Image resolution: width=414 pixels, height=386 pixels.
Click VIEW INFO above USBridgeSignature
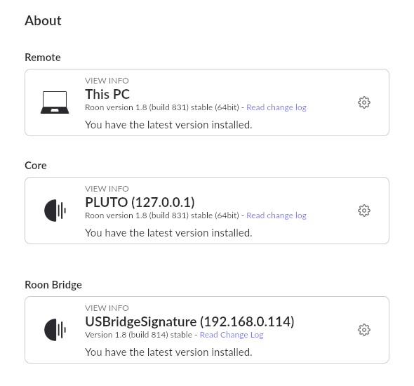click(107, 308)
